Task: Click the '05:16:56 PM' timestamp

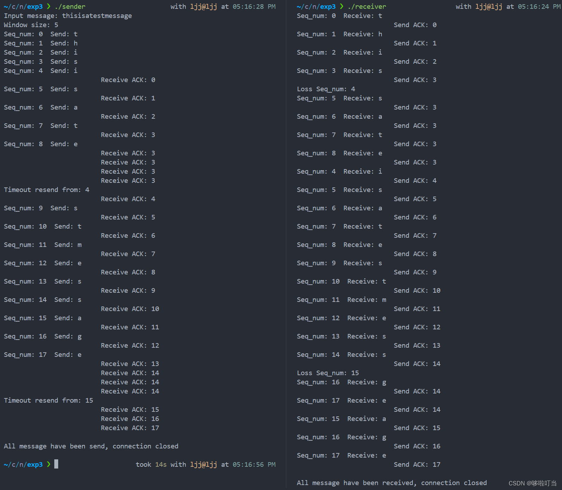Action: (x=254, y=465)
